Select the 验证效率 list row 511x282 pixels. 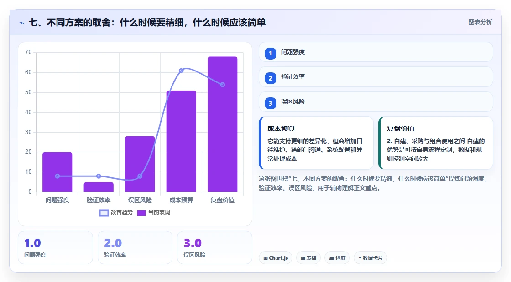coord(376,77)
